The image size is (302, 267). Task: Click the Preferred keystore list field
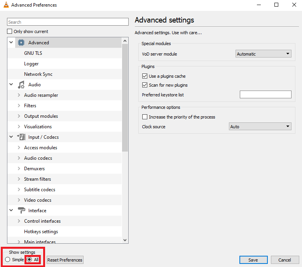click(265, 94)
